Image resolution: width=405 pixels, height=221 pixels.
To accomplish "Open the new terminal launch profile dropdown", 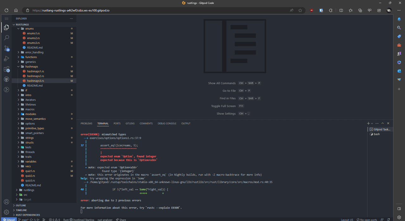I will pyautogui.click(x=372, y=123).
